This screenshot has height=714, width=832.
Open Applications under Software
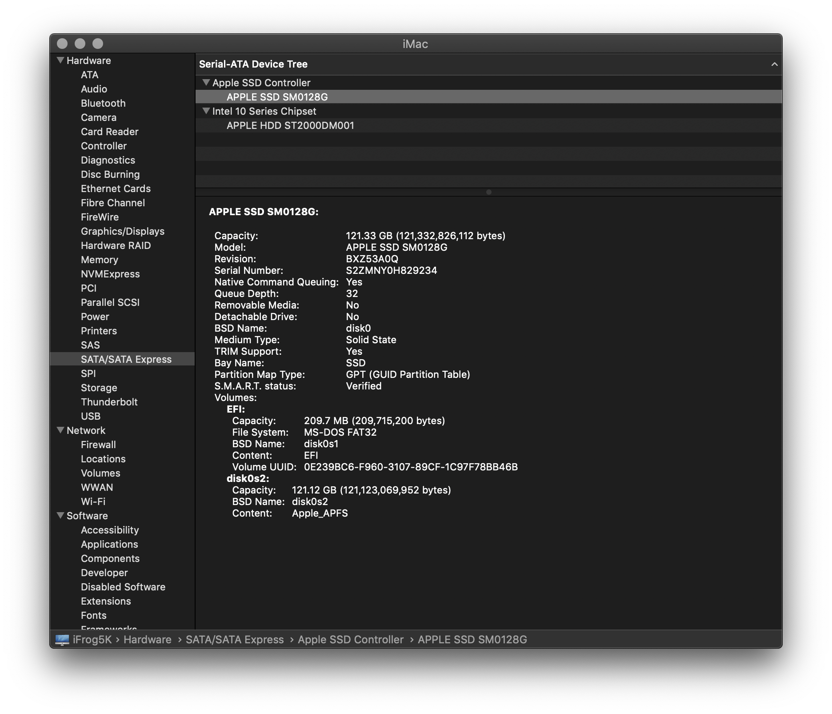(x=109, y=544)
